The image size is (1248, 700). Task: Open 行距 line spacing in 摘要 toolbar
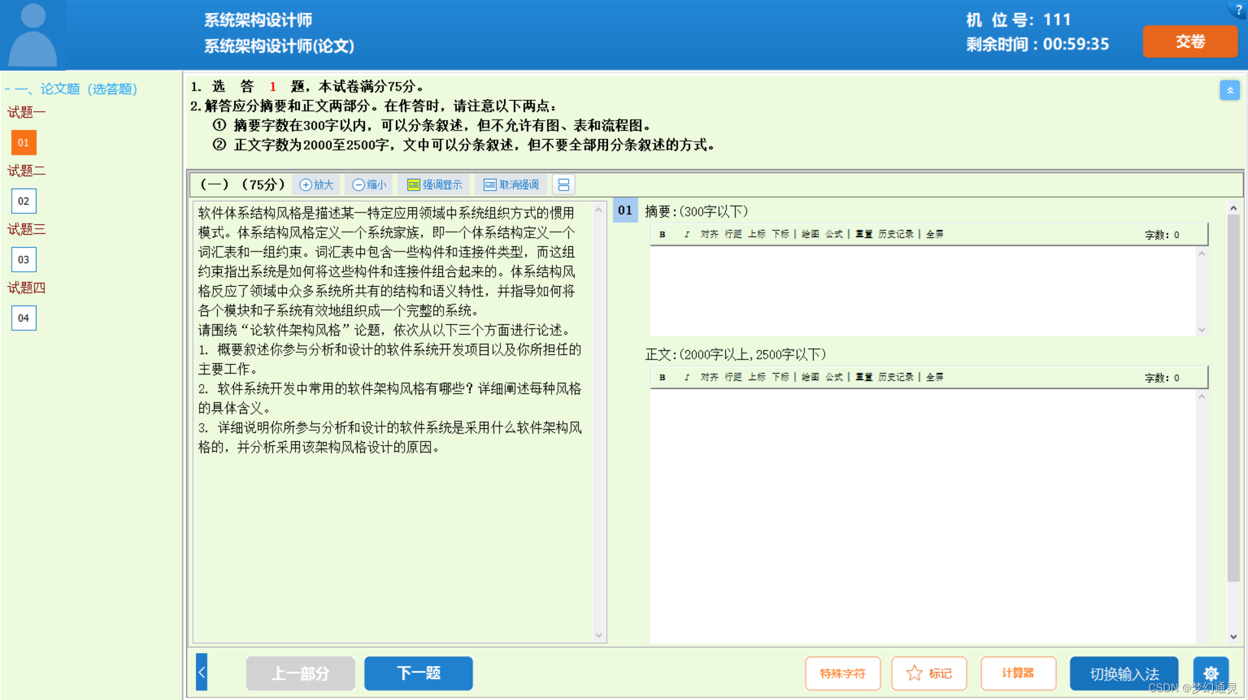point(733,235)
